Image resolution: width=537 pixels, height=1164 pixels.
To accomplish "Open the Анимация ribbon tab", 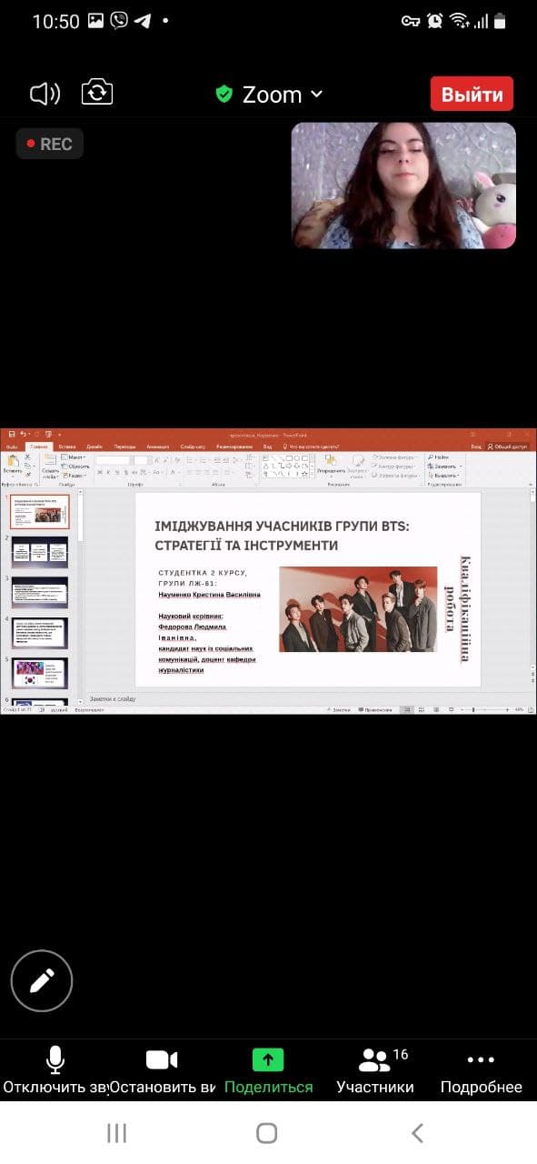I will tap(157, 447).
